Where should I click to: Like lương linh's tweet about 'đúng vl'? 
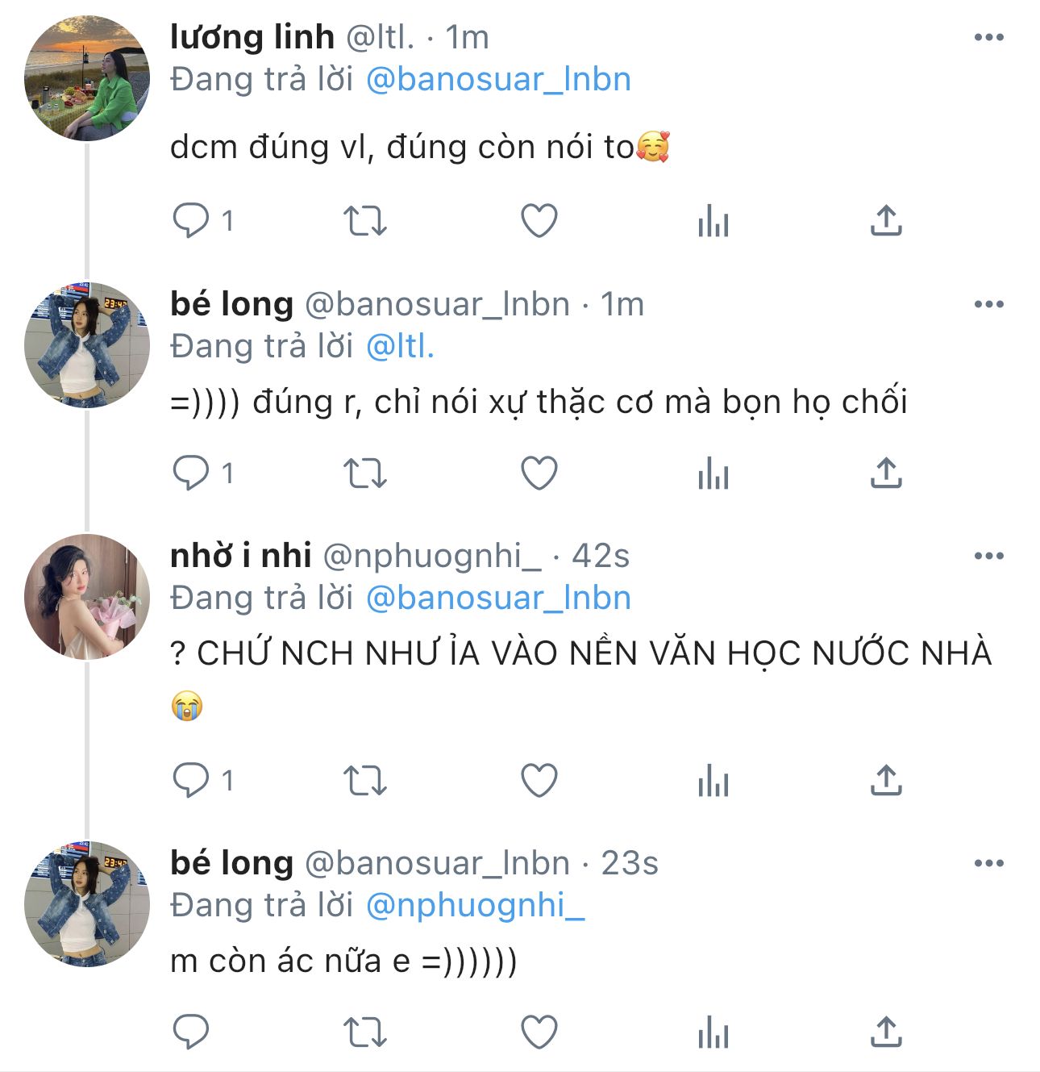pos(539,220)
